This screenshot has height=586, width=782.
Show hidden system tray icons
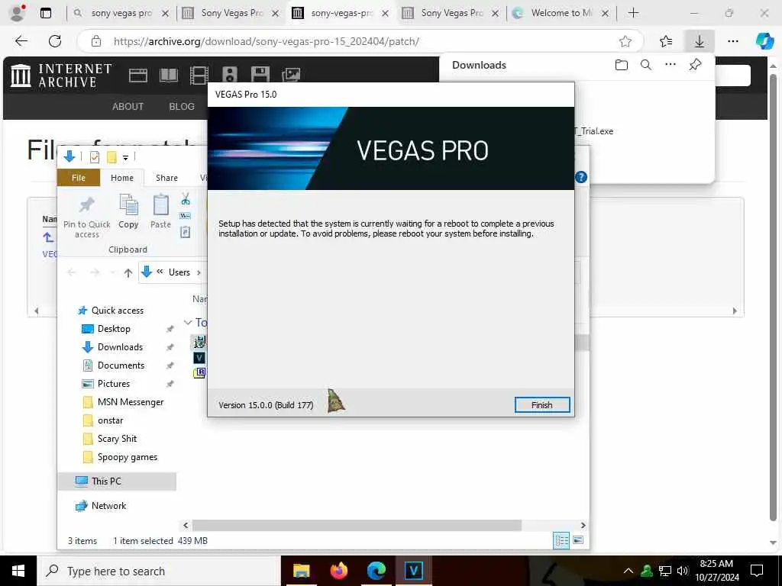629,571
